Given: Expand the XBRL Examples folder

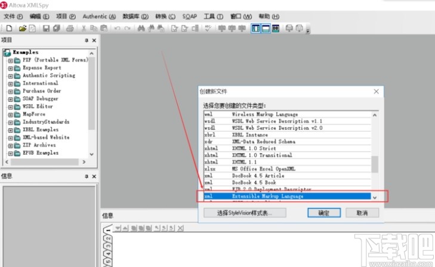Looking at the screenshot, I should click(10, 130).
